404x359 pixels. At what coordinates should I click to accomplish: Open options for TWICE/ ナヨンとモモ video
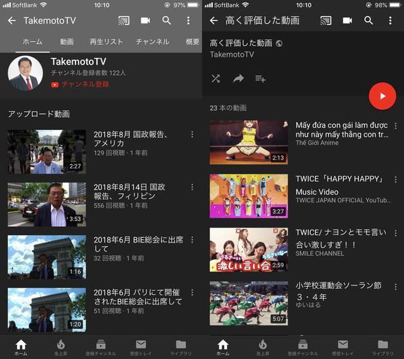click(396, 233)
